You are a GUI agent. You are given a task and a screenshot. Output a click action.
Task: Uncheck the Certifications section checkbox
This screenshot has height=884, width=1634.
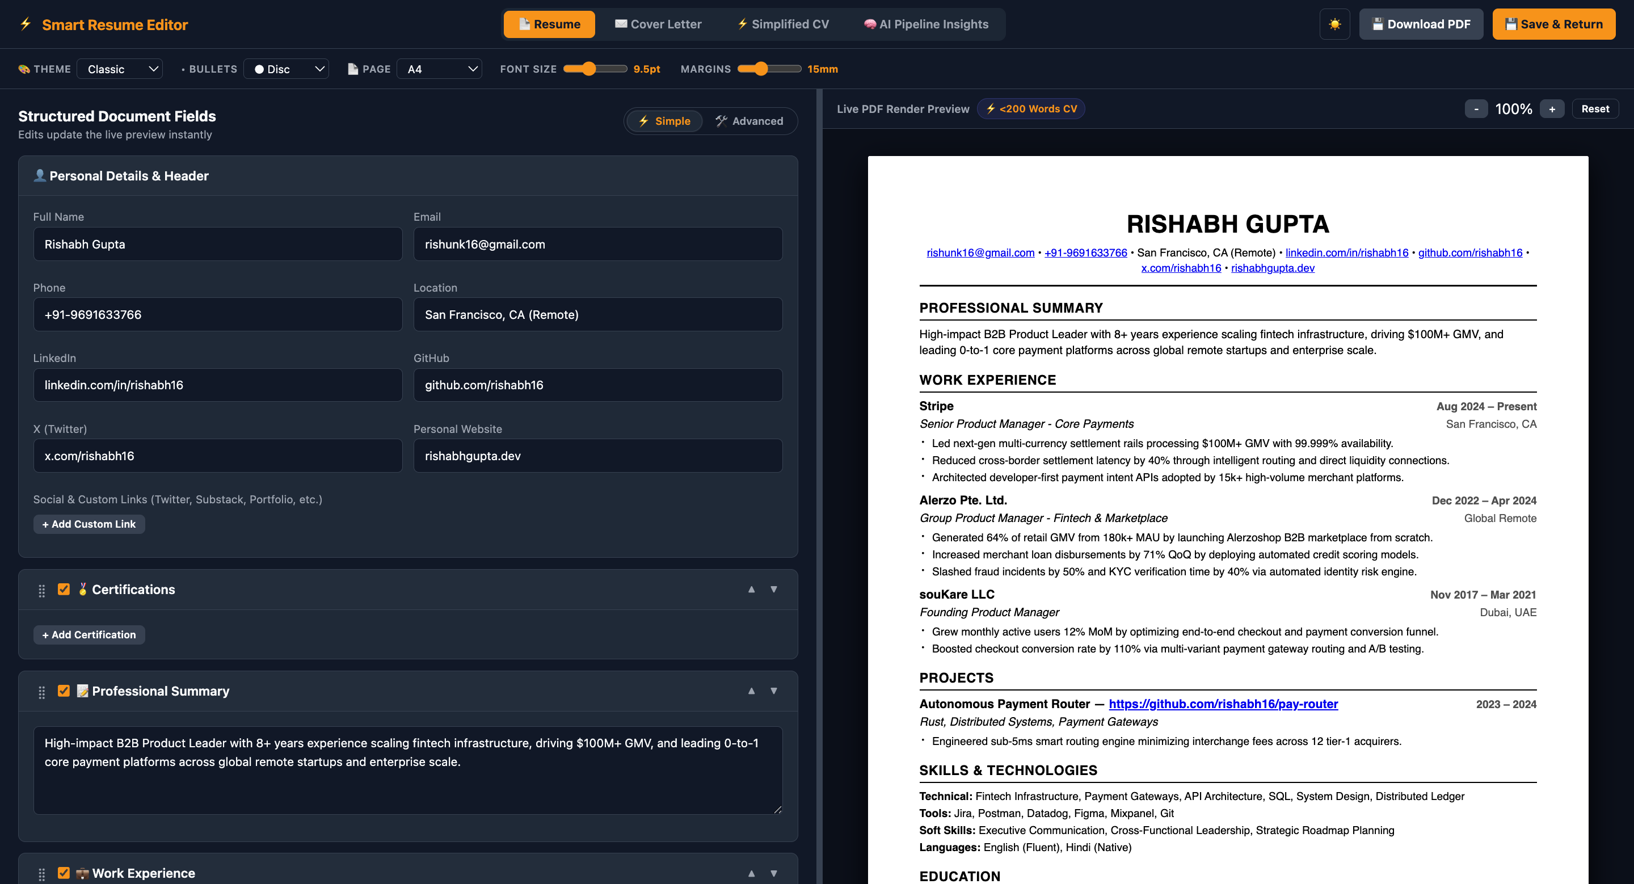(64, 589)
